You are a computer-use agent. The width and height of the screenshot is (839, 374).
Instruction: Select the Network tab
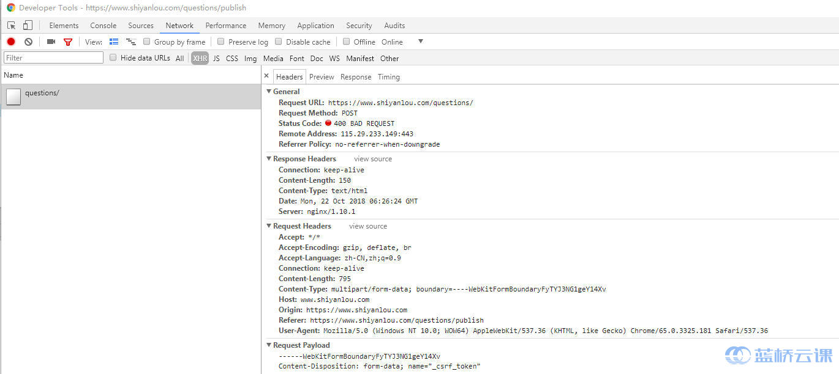click(179, 26)
